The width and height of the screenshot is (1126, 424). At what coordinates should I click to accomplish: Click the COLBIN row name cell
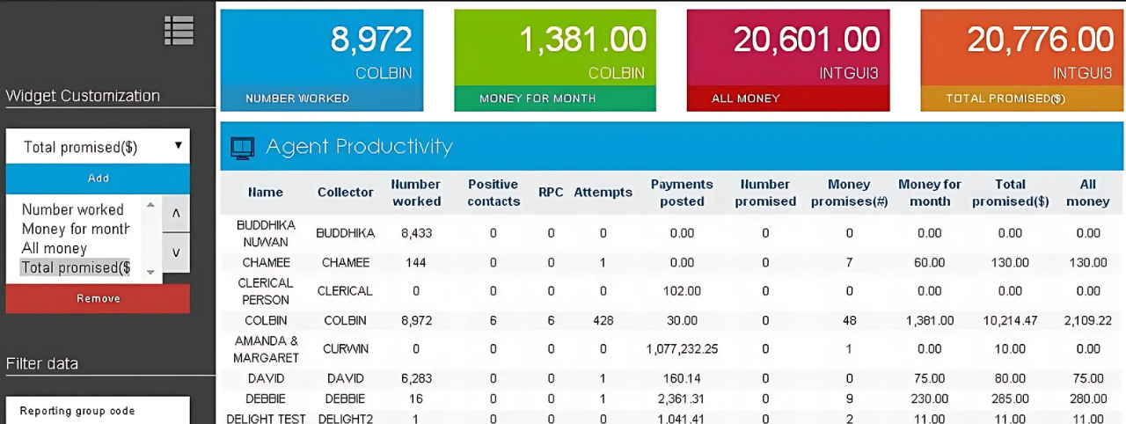266,321
